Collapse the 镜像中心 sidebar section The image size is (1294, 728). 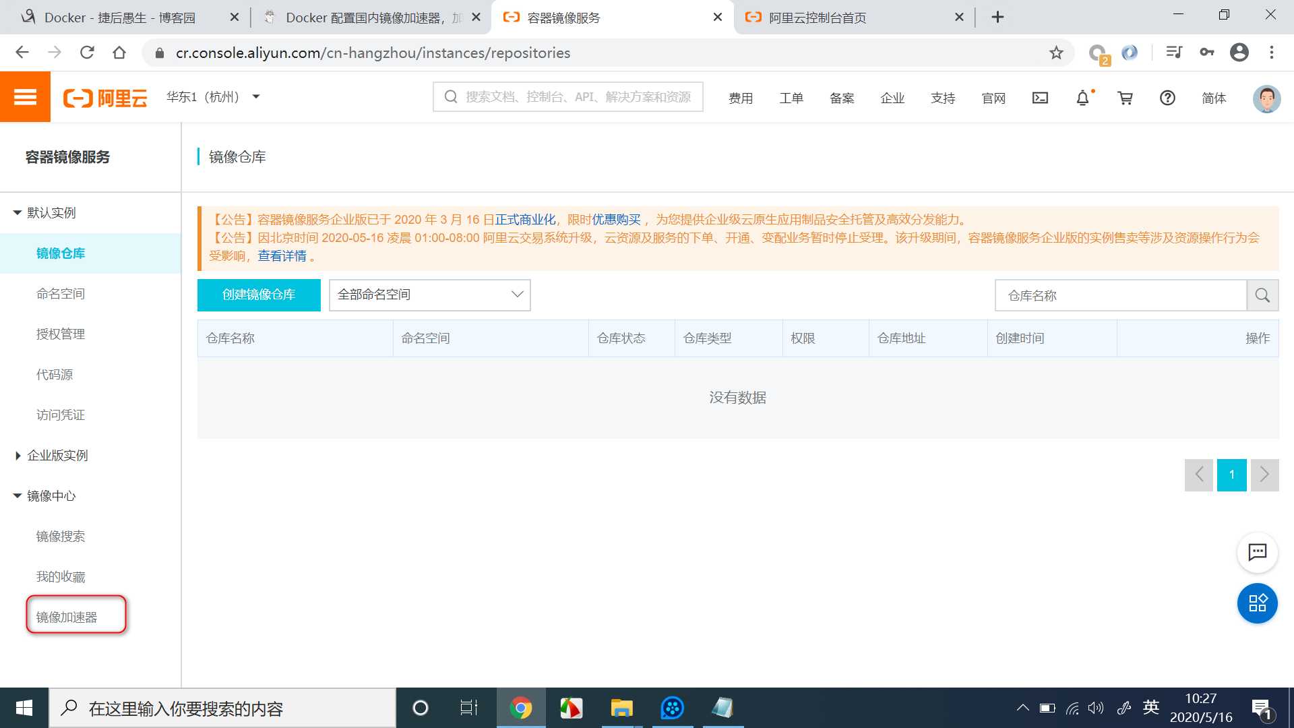18,496
